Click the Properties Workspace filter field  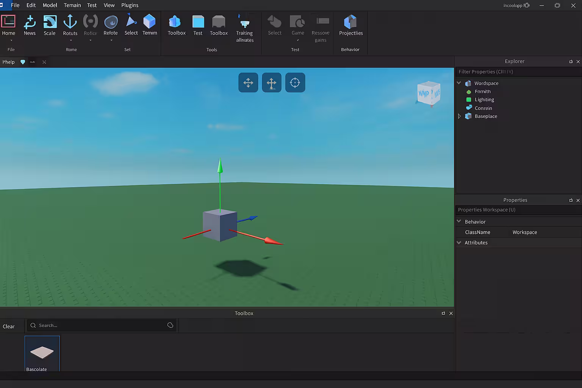[518, 210]
